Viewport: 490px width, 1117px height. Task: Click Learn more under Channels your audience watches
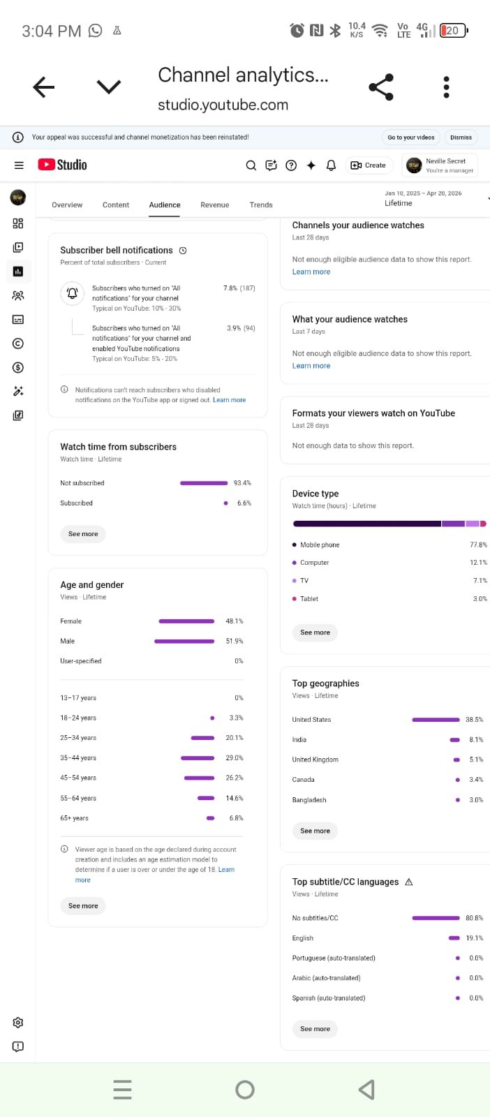pos(311,272)
